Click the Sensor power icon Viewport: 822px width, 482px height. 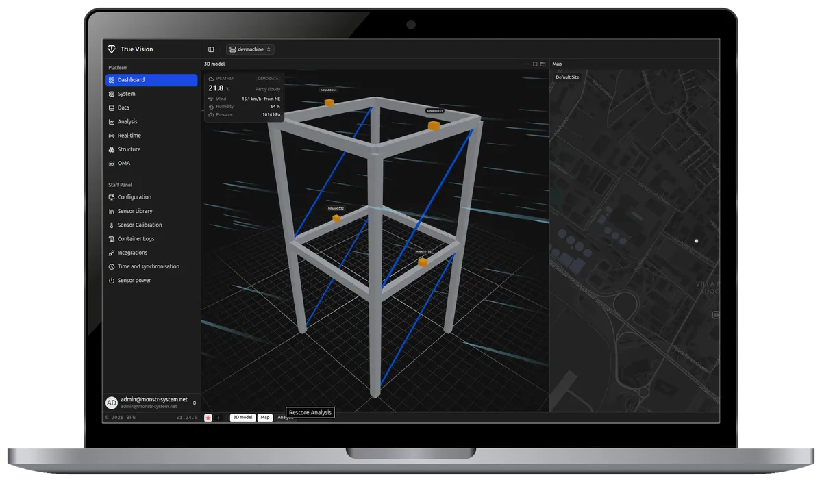pos(112,281)
